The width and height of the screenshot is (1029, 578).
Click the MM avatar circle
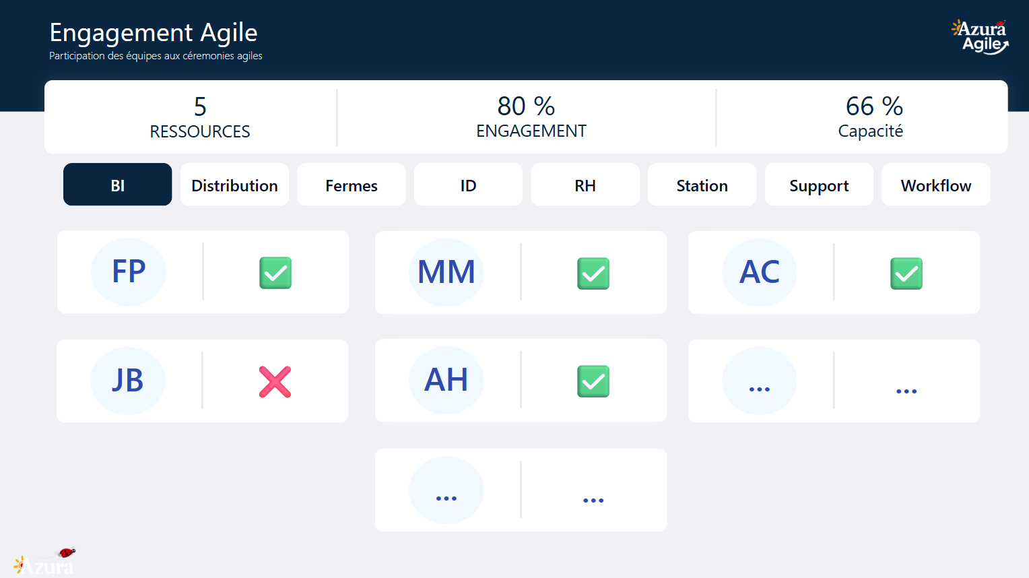tap(446, 272)
